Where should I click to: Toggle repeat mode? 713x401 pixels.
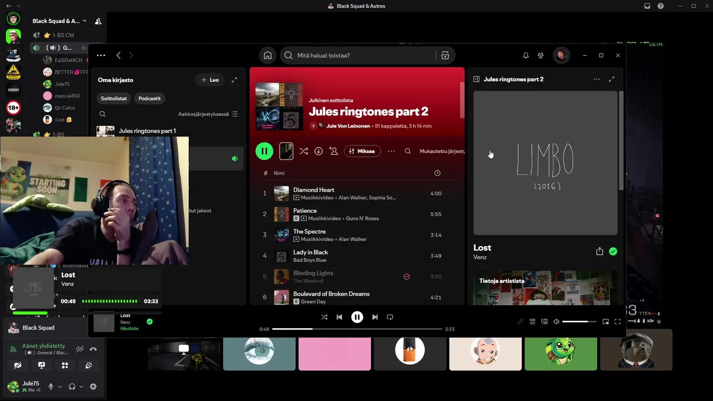390,317
